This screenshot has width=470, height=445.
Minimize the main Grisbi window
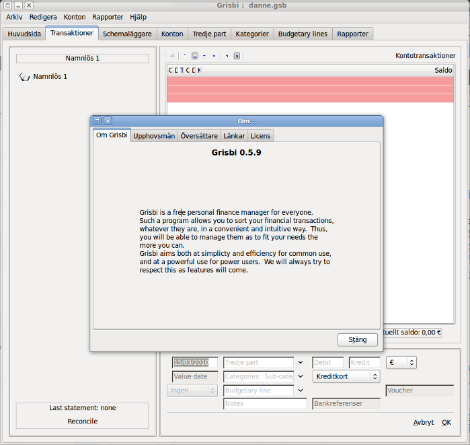click(18, 5)
